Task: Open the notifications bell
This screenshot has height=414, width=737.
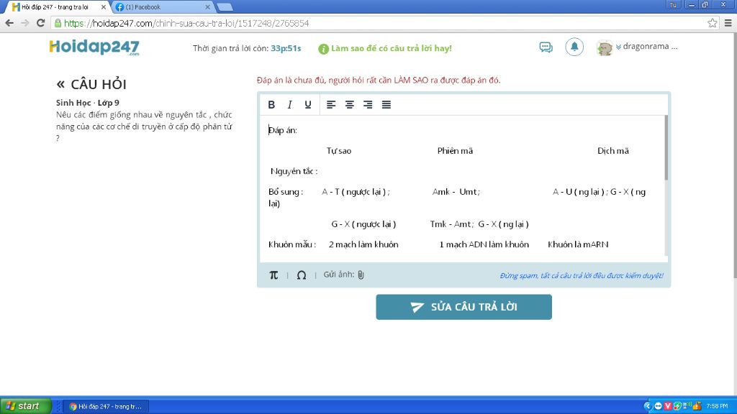Action: pos(574,47)
